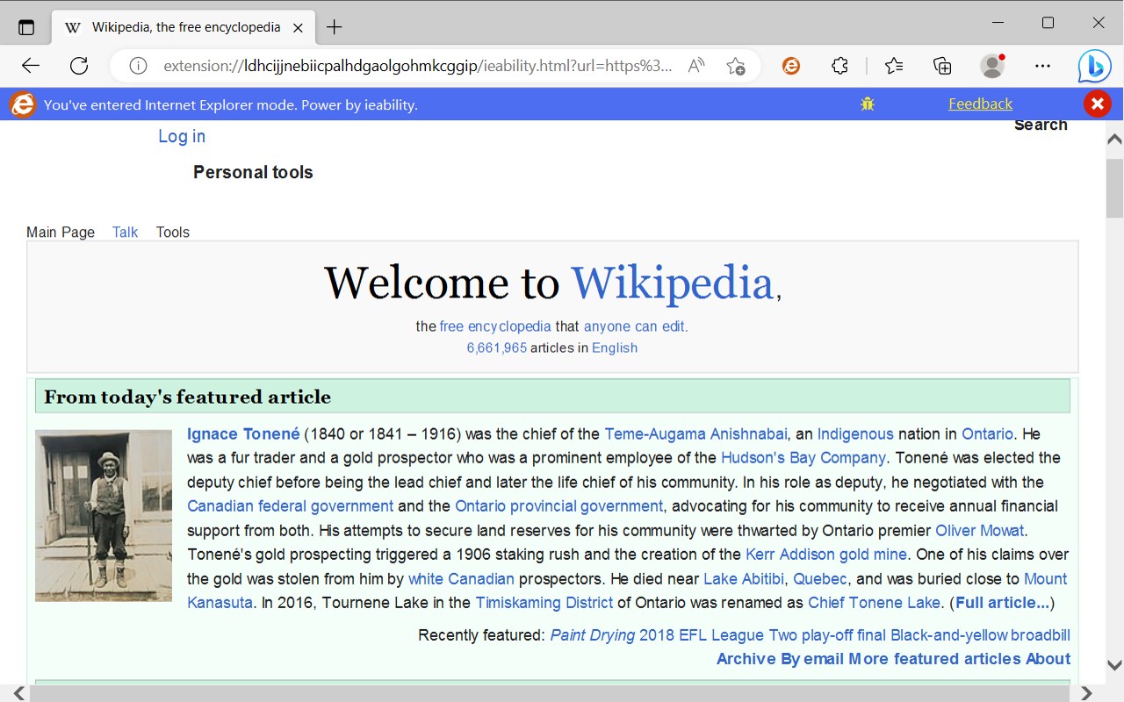1124x702 pixels.
Task: Open the Feedback link
Action: pos(980,104)
